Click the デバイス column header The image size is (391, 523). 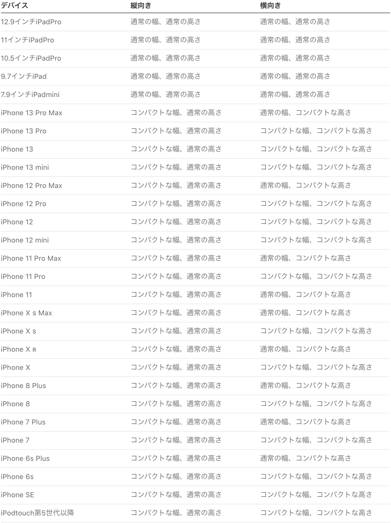click(14, 6)
